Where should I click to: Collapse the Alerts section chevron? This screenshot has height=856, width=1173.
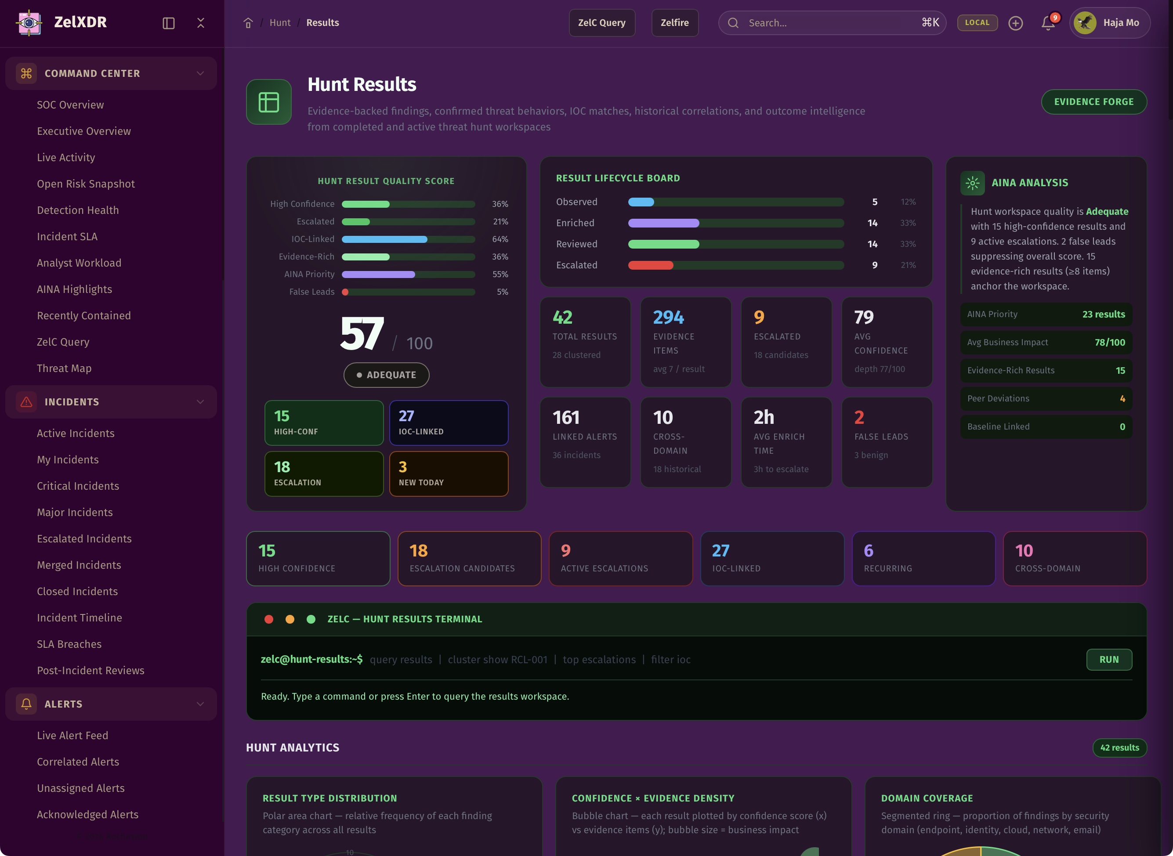point(200,704)
